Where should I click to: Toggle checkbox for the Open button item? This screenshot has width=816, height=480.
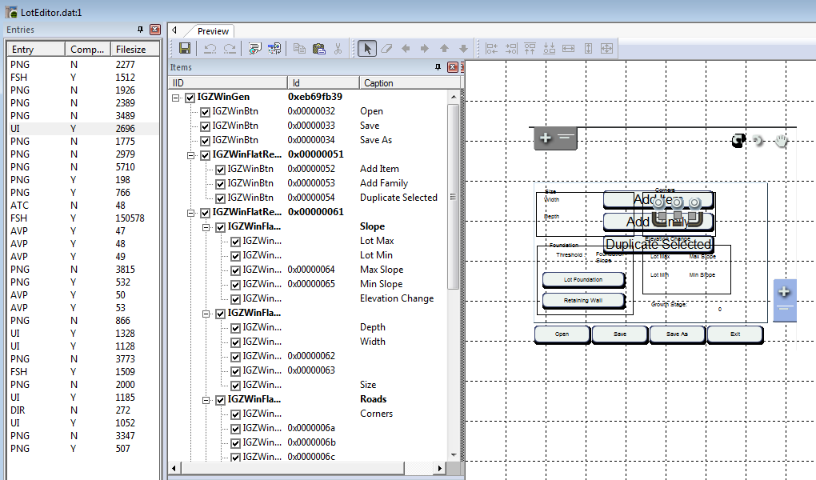[x=205, y=112]
